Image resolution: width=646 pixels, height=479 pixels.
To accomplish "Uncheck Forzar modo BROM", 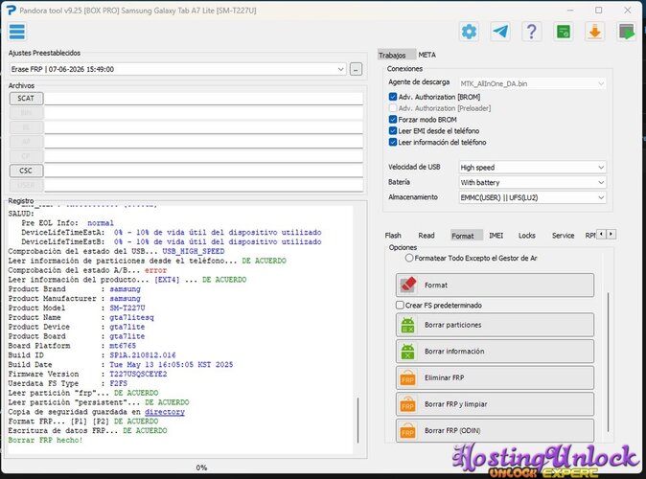I will 393,120.
